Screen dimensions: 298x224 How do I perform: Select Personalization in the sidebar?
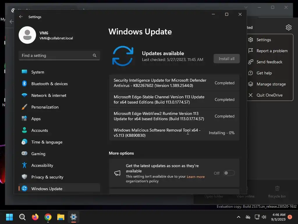pos(59,107)
